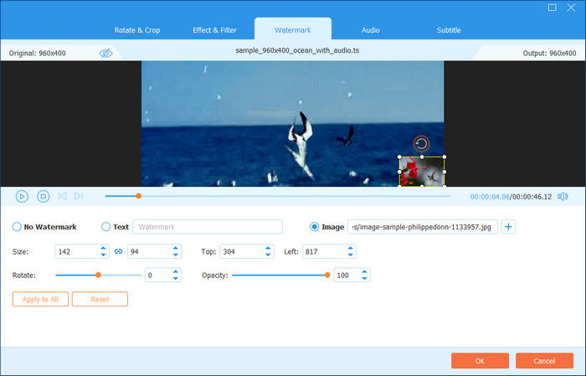The height and width of the screenshot is (376, 586).
Task: Click the Rotate slider handle
Action: 98,275
